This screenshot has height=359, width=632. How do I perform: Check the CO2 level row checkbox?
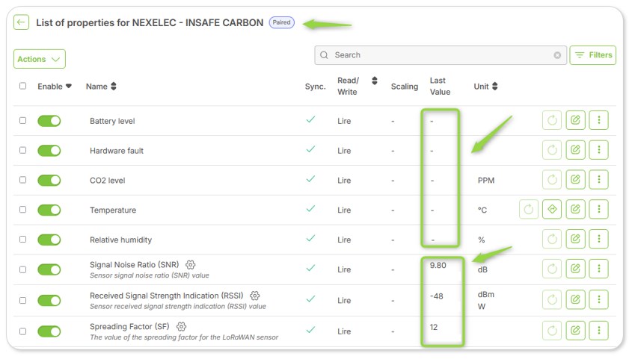[23, 180]
